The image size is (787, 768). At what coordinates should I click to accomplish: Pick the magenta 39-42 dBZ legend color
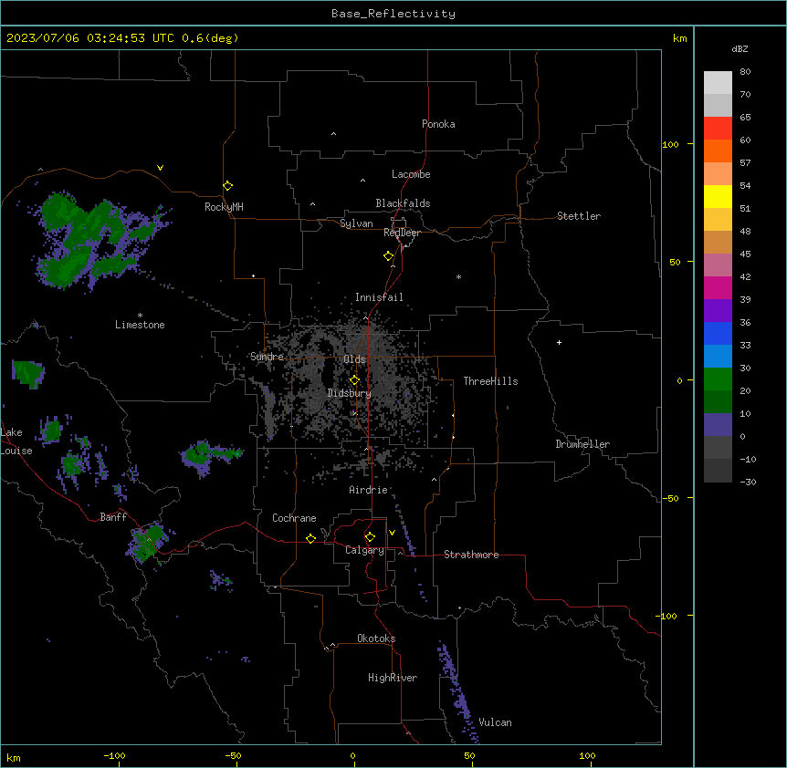click(x=718, y=287)
